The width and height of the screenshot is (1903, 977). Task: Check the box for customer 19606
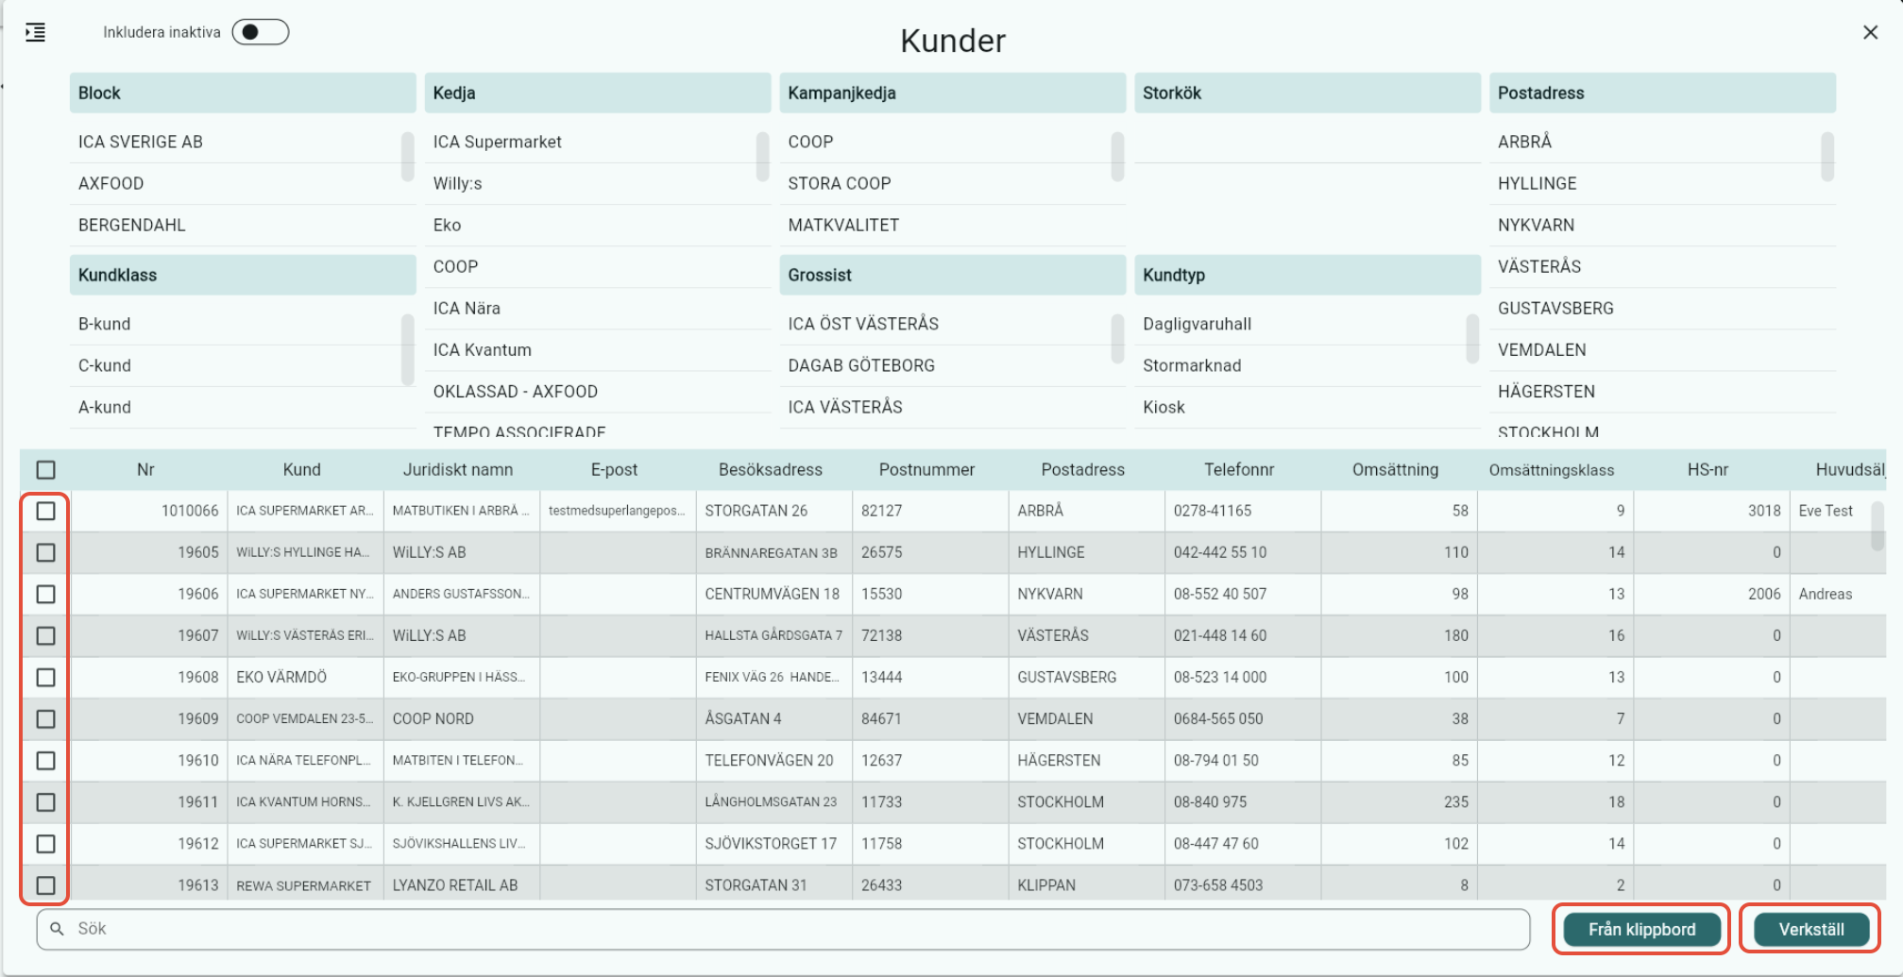(45, 594)
